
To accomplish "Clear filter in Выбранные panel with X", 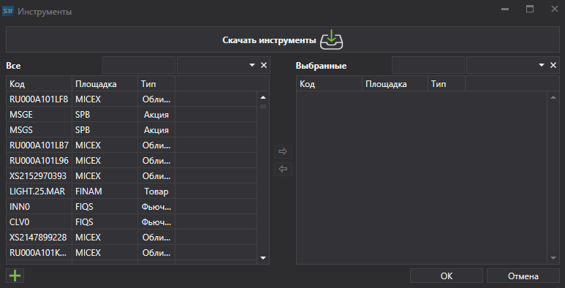I will click(553, 65).
